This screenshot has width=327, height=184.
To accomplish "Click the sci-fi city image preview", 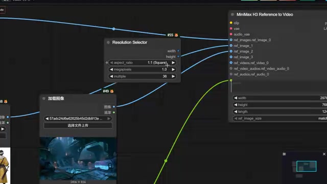I will [x=78, y=158].
